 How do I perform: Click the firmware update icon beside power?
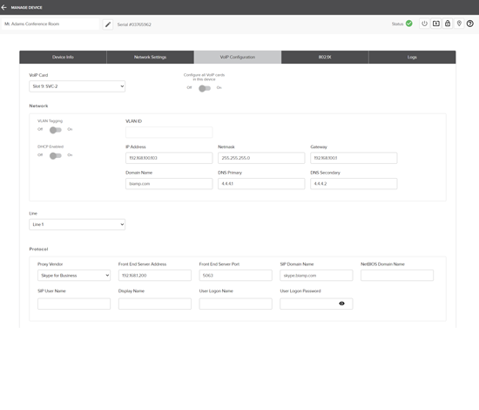(x=436, y=24)
